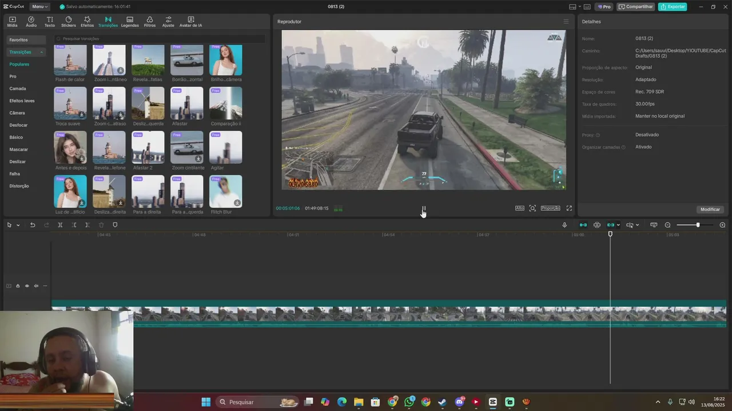Add a marker with the shield icon
The height and width of the screenshot is (411, 732).
pyautogui.click(x=115, y=225)
